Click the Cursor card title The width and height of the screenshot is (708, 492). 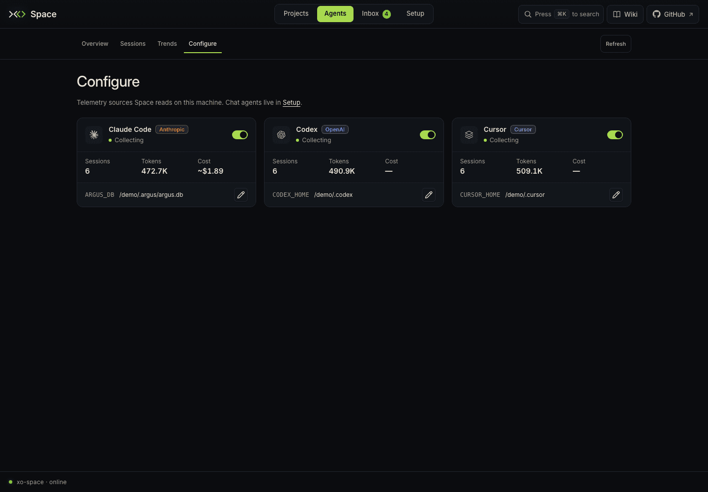495,129
